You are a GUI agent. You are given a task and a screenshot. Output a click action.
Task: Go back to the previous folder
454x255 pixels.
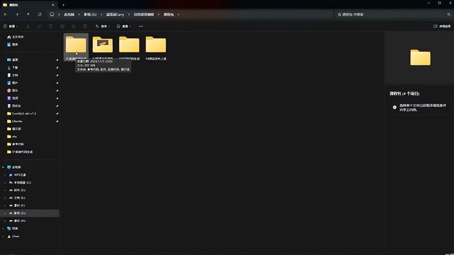[x=6, y=15]
